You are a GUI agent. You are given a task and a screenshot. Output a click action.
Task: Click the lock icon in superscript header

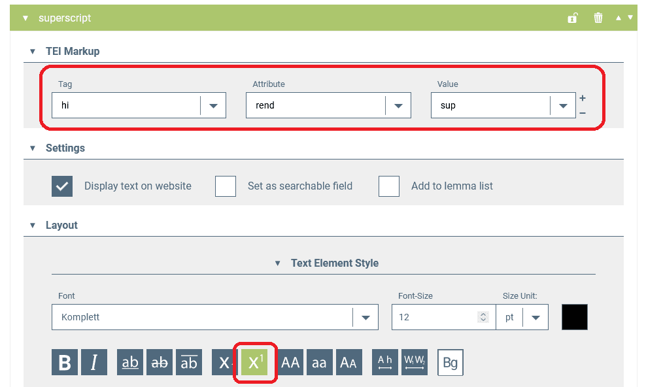573,18
